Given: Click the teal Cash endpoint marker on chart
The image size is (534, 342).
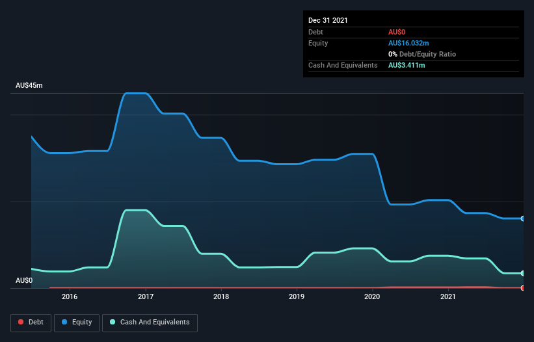Looking at the screenshot, I should (523, 273).
